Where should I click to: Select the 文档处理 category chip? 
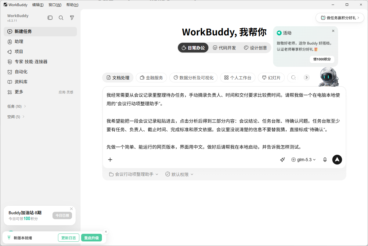pos(118,78)
